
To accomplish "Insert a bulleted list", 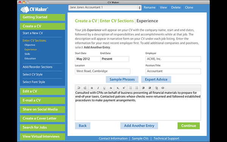I will tap(137, 88).
